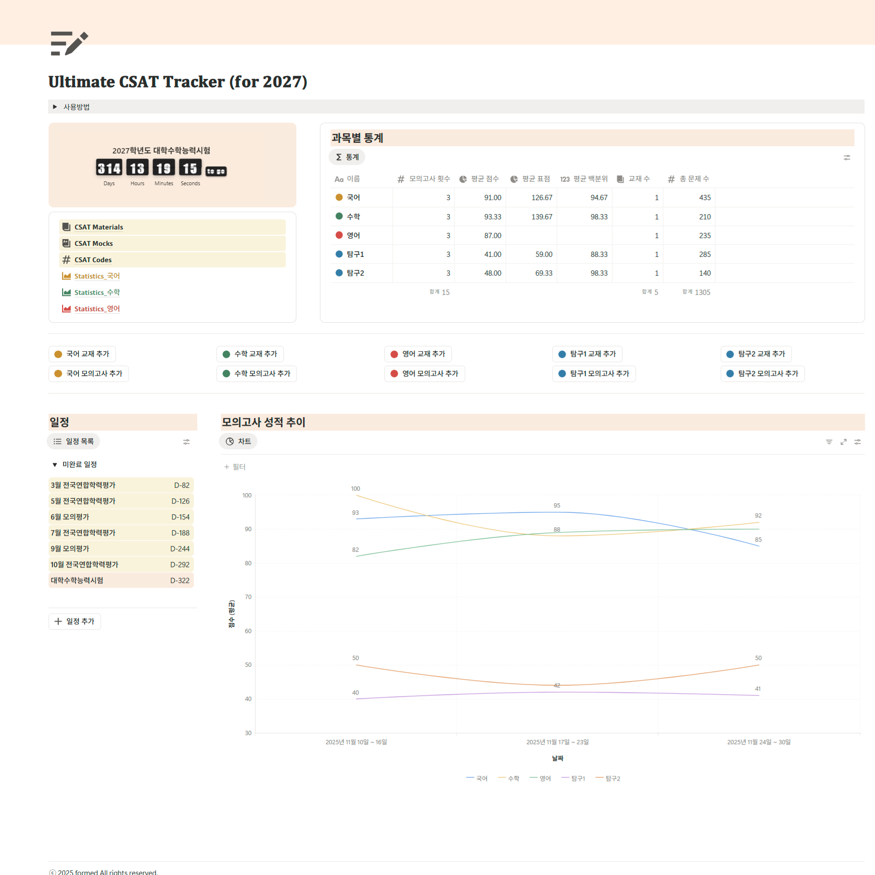Select the 통계 view tab

click(347, 157)
